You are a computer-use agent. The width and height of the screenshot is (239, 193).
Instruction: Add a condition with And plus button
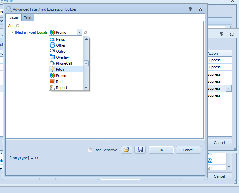[18, 26]
